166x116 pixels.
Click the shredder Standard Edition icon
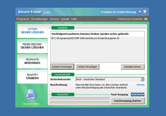point(31,94)
